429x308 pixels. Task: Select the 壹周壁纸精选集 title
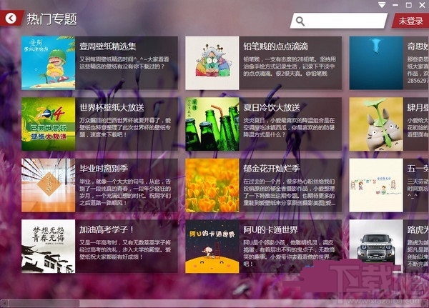[x=108, y=46]
